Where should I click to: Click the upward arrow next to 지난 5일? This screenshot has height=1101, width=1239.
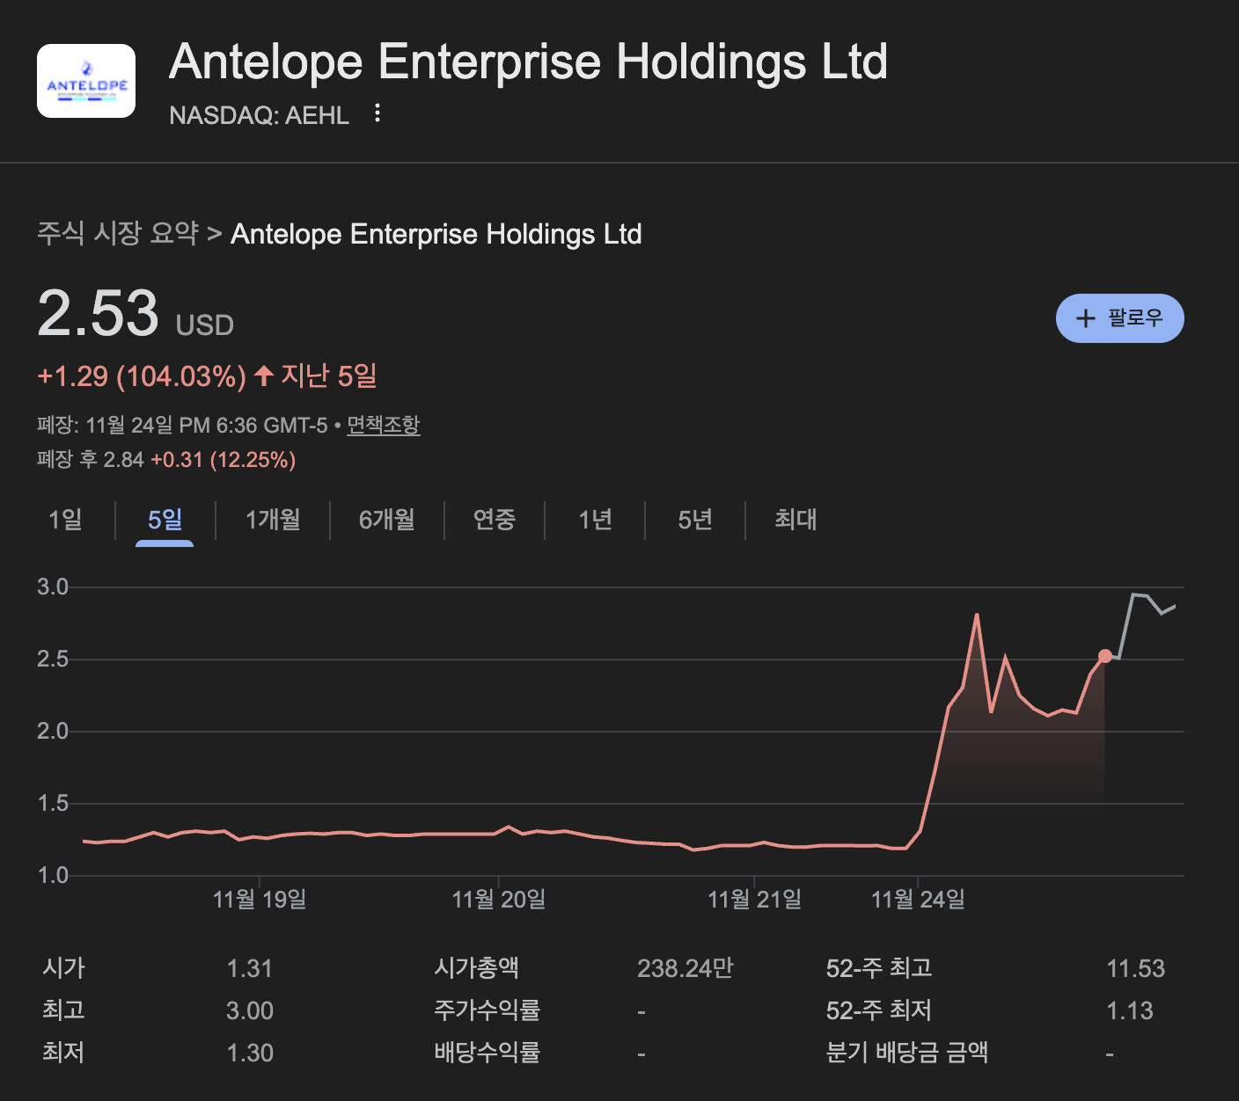pyautogui.click(x=264, y=376)
